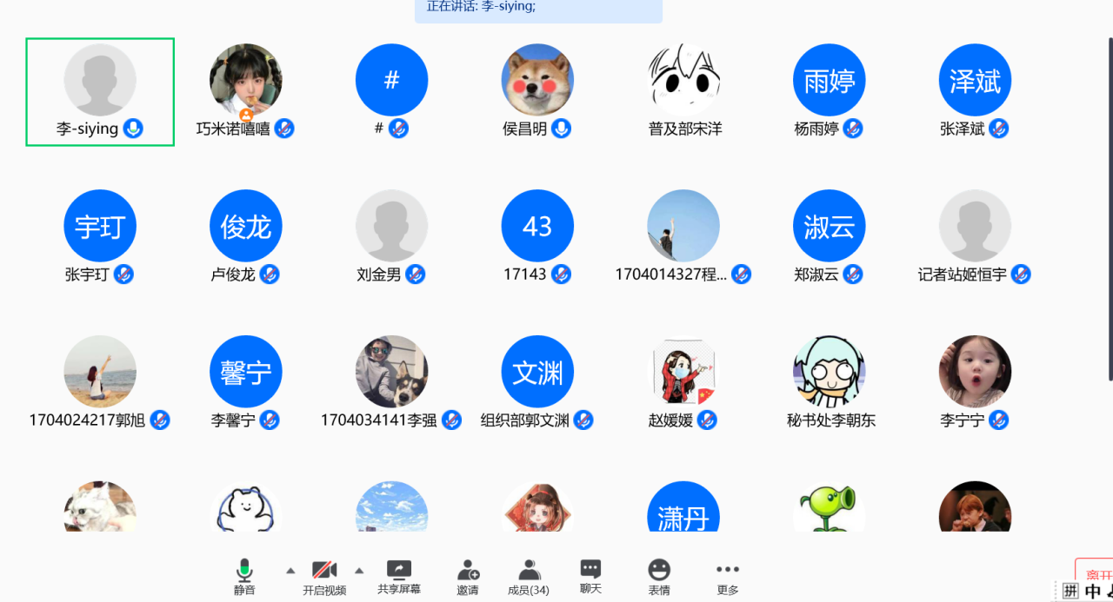
Task: Click microphone icon next to 李-siying
Action: point(133,129)
